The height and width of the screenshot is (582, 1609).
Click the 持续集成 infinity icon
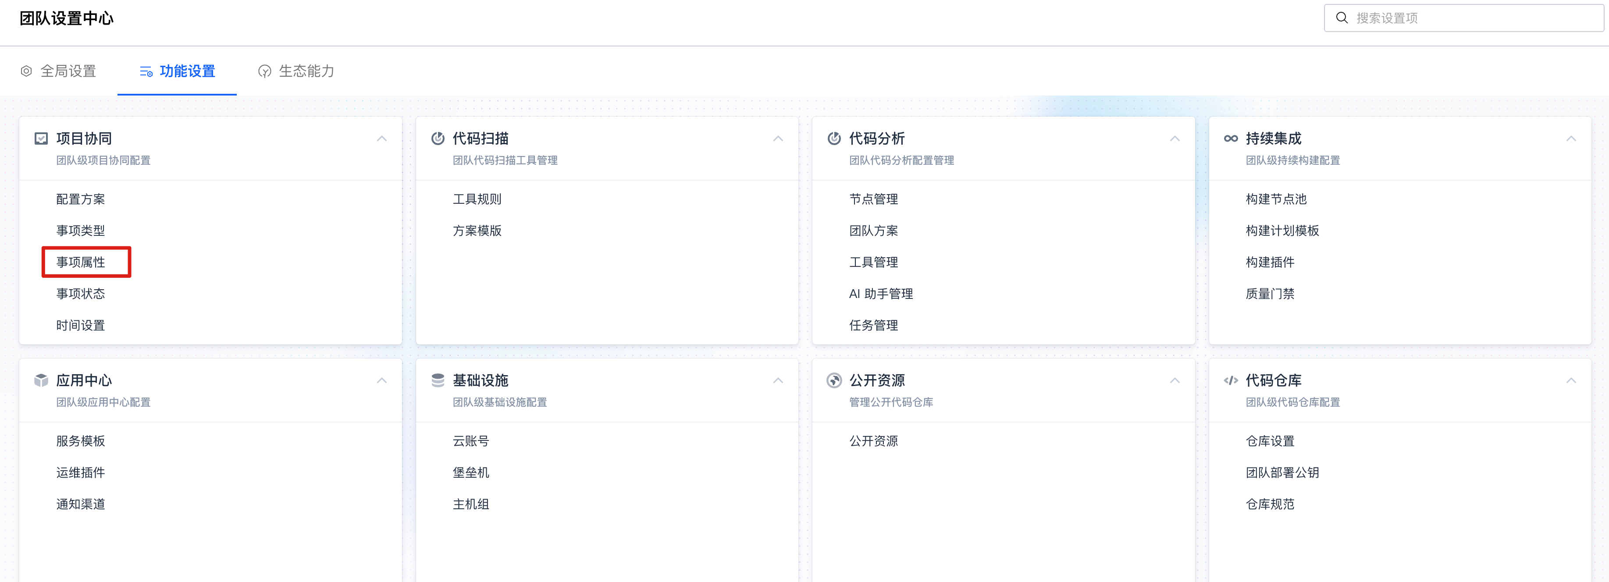coord(1231,138)
